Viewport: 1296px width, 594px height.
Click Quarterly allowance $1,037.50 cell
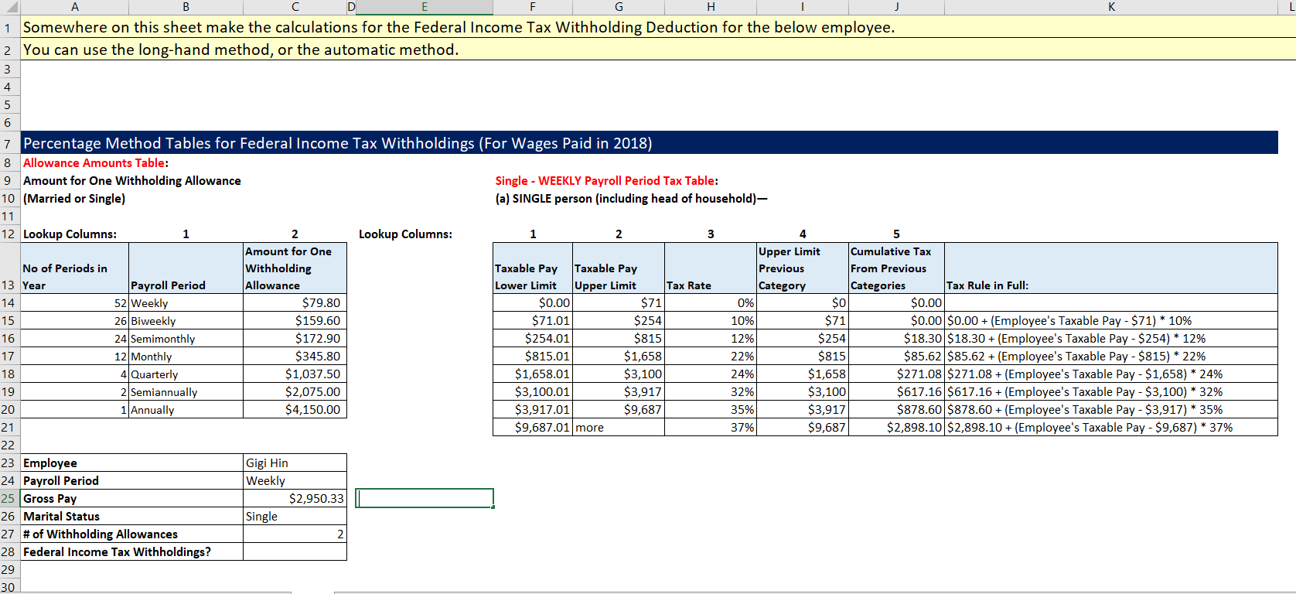tap(295, 374)
